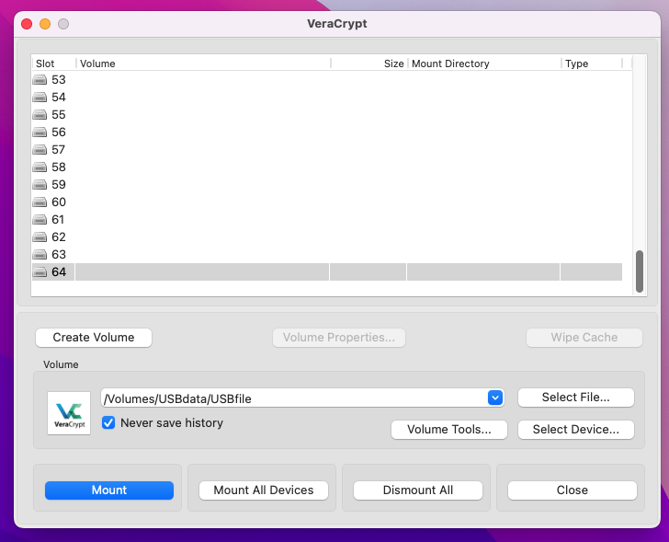669x542 pixels.
Task: Select the drive icon for slot 60
Action: tap(40, 202)
